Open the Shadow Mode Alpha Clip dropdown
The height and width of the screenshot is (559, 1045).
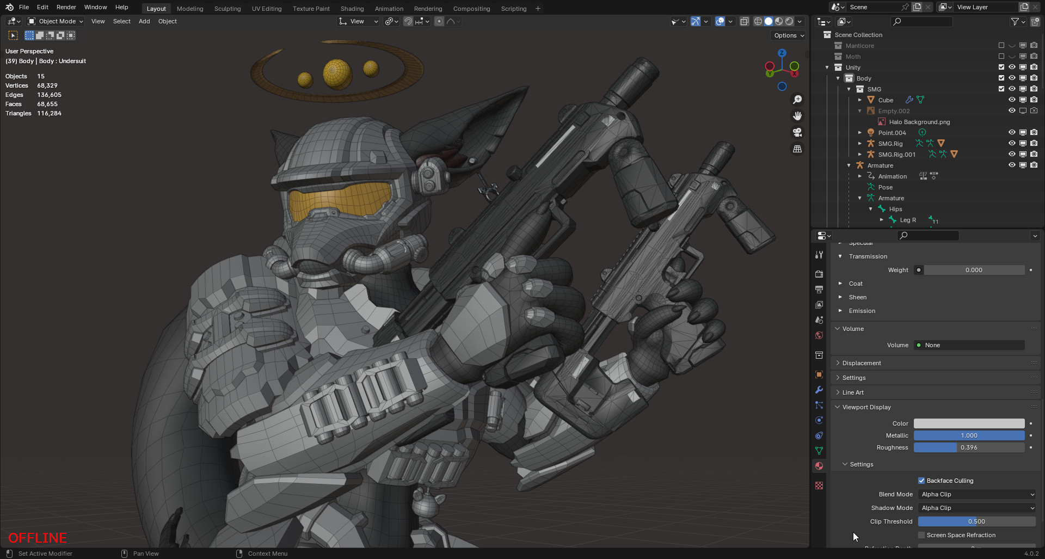click(977, 508)
